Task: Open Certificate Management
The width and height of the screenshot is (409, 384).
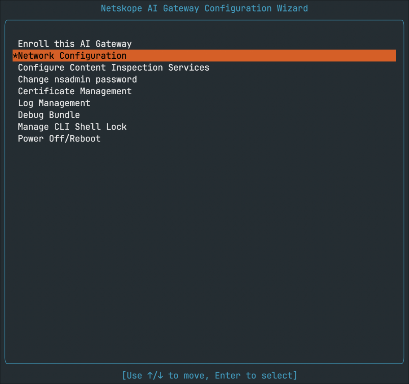Action: coord(75,91)
